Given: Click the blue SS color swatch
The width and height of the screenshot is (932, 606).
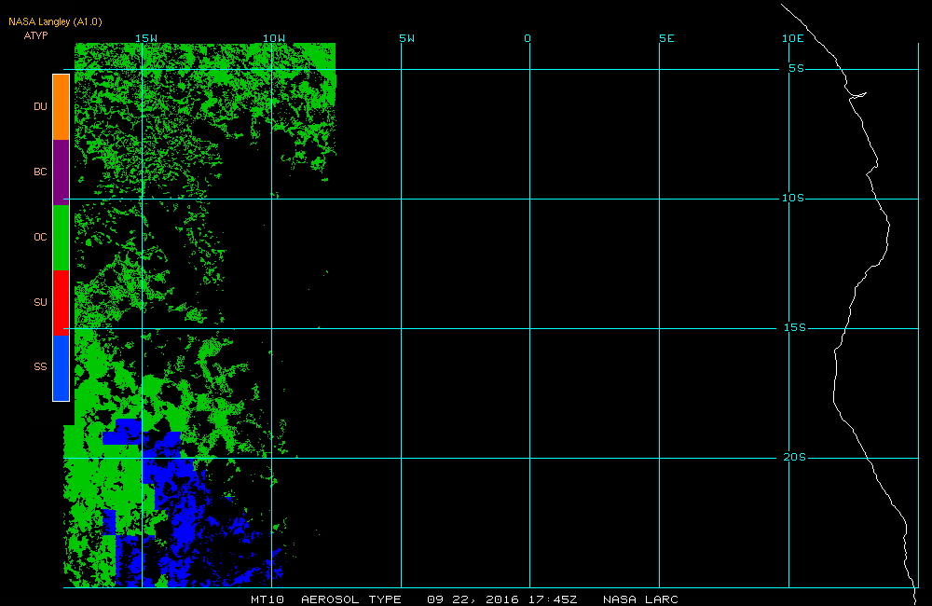Looking at the screenshot, I should [x=62, y=368].
